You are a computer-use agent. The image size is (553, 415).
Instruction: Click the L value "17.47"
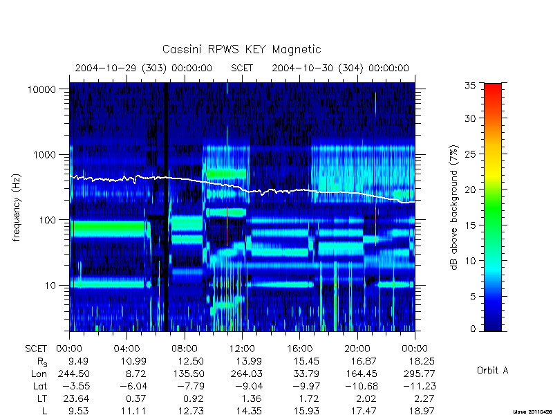coord(363,411)
